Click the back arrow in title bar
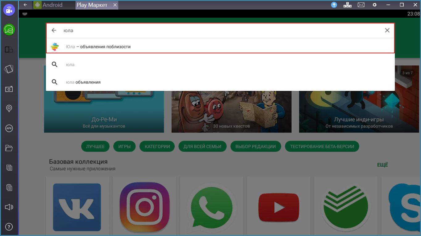This screenshot has width=421, height=236. pos(25,5)
